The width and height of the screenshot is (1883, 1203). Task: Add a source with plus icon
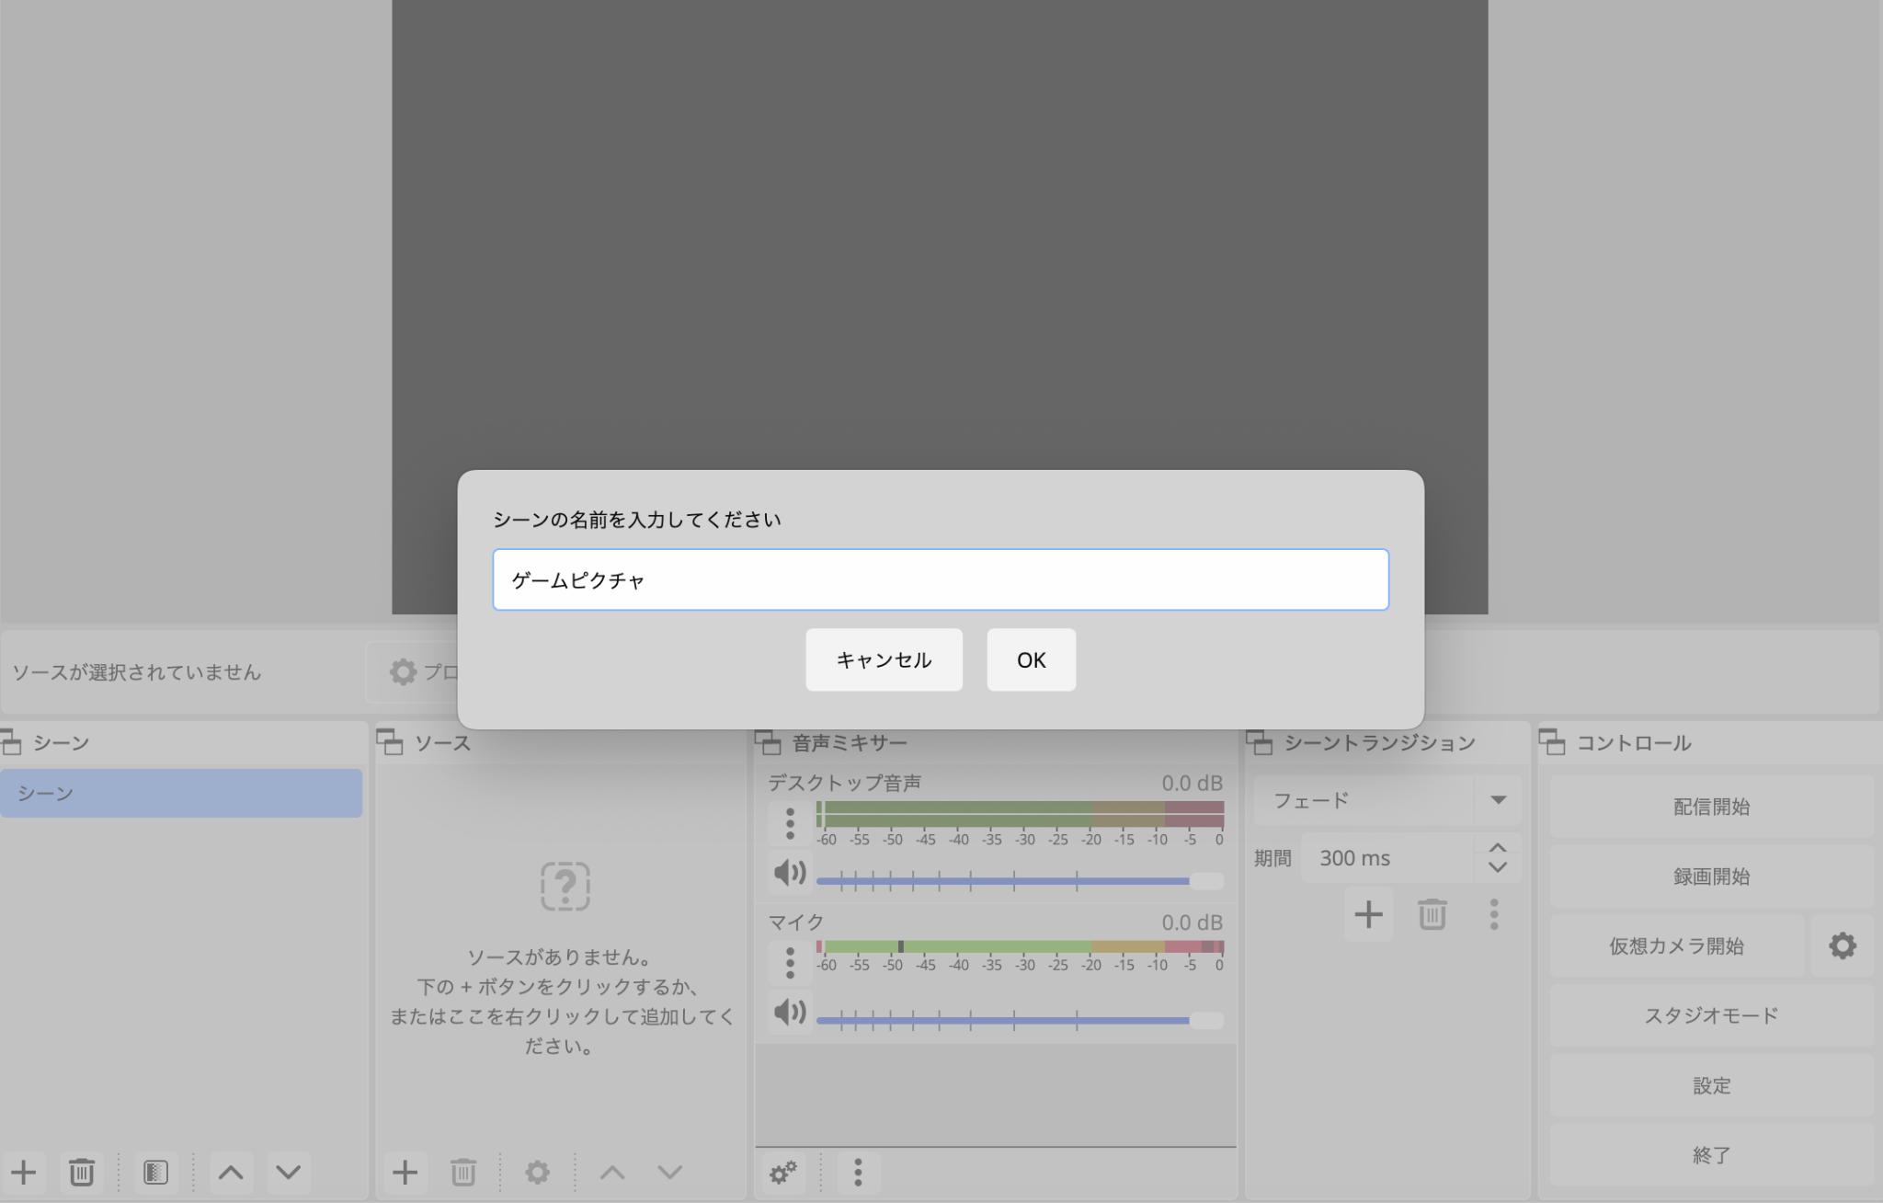click(x=405, y=1172)
